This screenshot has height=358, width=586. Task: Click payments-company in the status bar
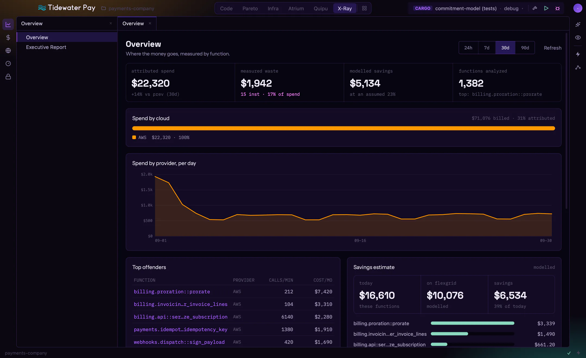pyautogui.click(x=26, y=353)
